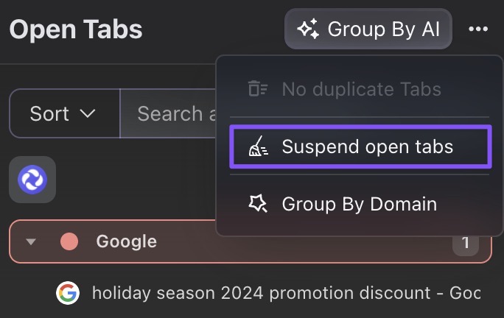Click the Google favicon on the tab row
This screenshot has height=318, width=504.
click(68, 293)
